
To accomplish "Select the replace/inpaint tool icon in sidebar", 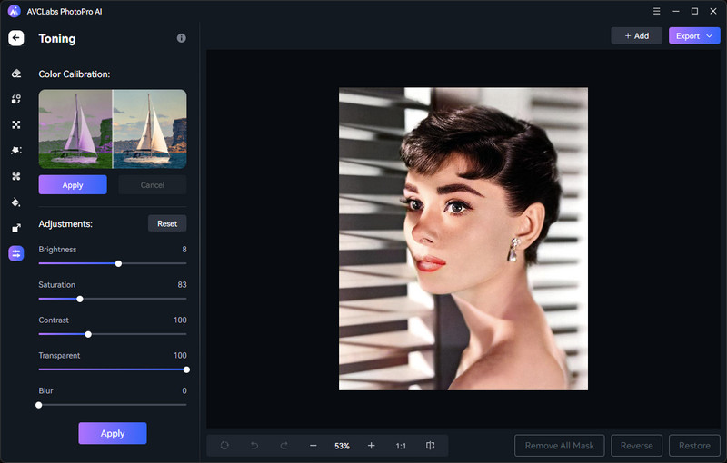I will 16,99.
